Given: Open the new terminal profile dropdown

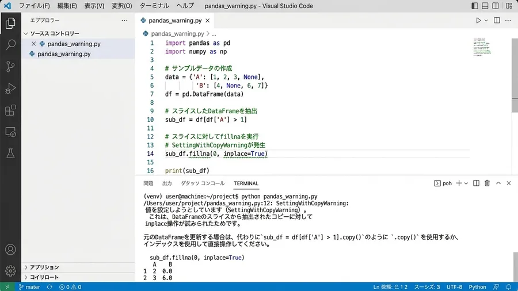Looking at the screenshot, I should (466, 183).
